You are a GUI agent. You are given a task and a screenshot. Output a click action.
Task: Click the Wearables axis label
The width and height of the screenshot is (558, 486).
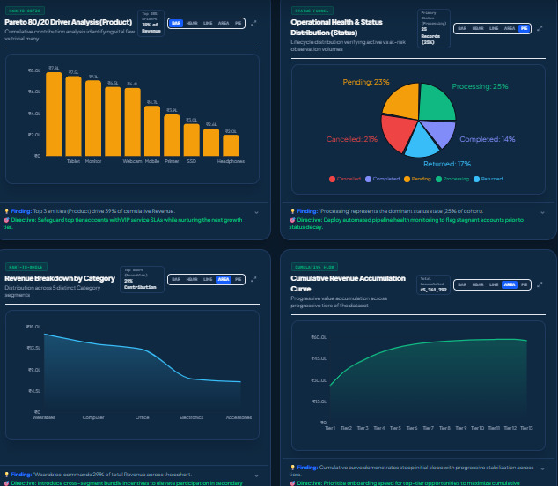[x=44, y=417]
